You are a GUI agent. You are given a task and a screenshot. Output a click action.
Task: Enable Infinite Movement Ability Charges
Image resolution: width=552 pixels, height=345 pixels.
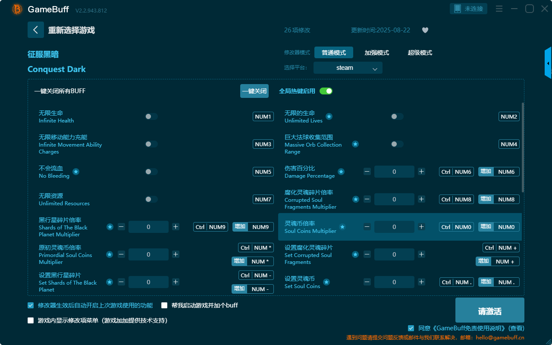[151, 144]
